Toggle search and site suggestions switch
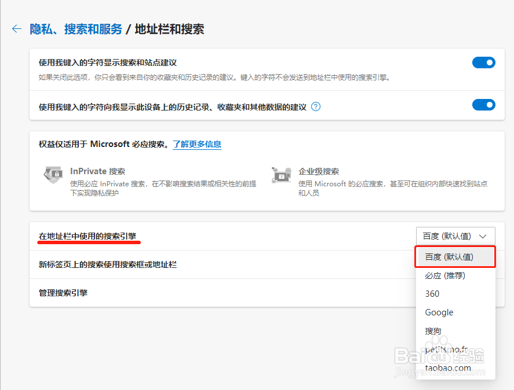The image size is (514, 390). (483, 62)
